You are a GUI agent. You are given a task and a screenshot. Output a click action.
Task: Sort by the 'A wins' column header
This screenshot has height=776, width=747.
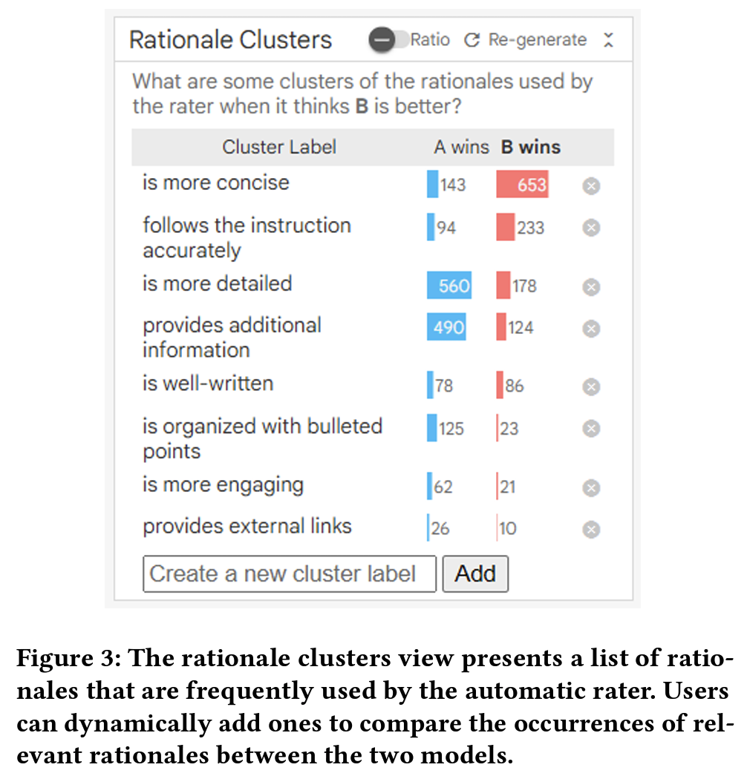pyautogui.click(x=461, y=147)
